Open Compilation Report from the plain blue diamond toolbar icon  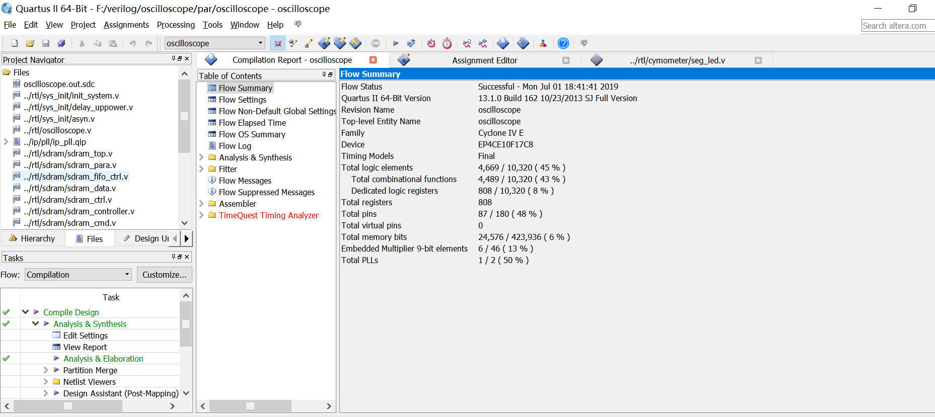503,43
